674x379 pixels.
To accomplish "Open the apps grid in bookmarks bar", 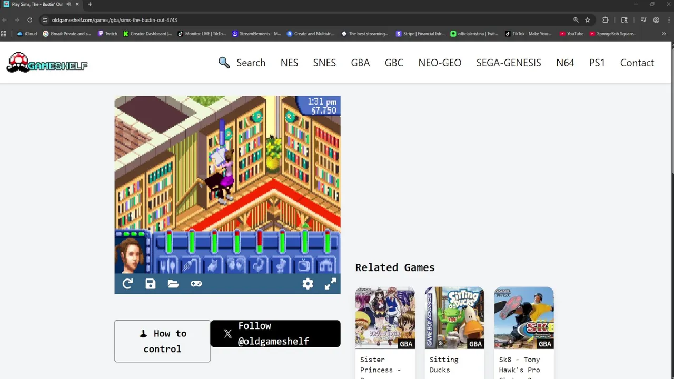I will click(4, 34).
